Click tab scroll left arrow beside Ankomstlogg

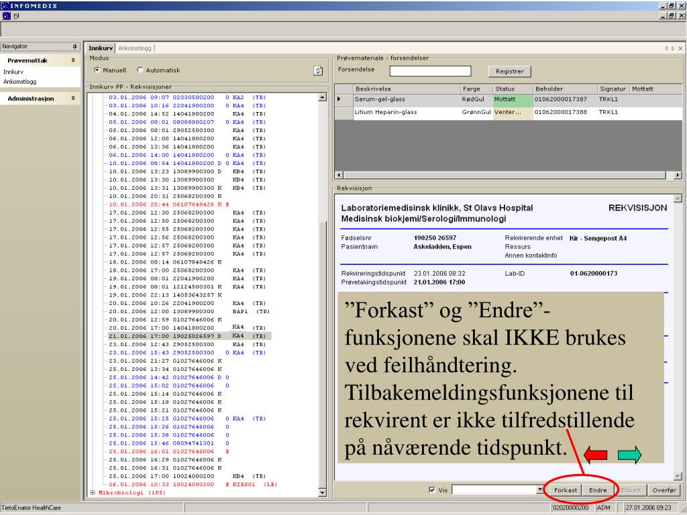(x=666, y=48)
